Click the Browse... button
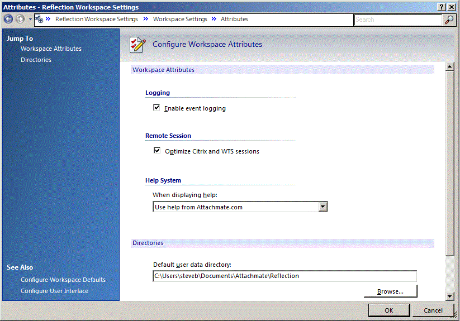 tap(390, 291)
